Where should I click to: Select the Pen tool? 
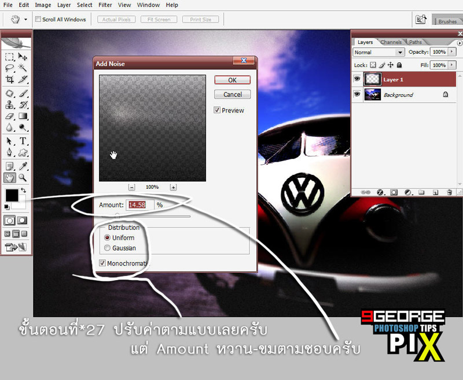pyautogui.click(x=9, y=152)
